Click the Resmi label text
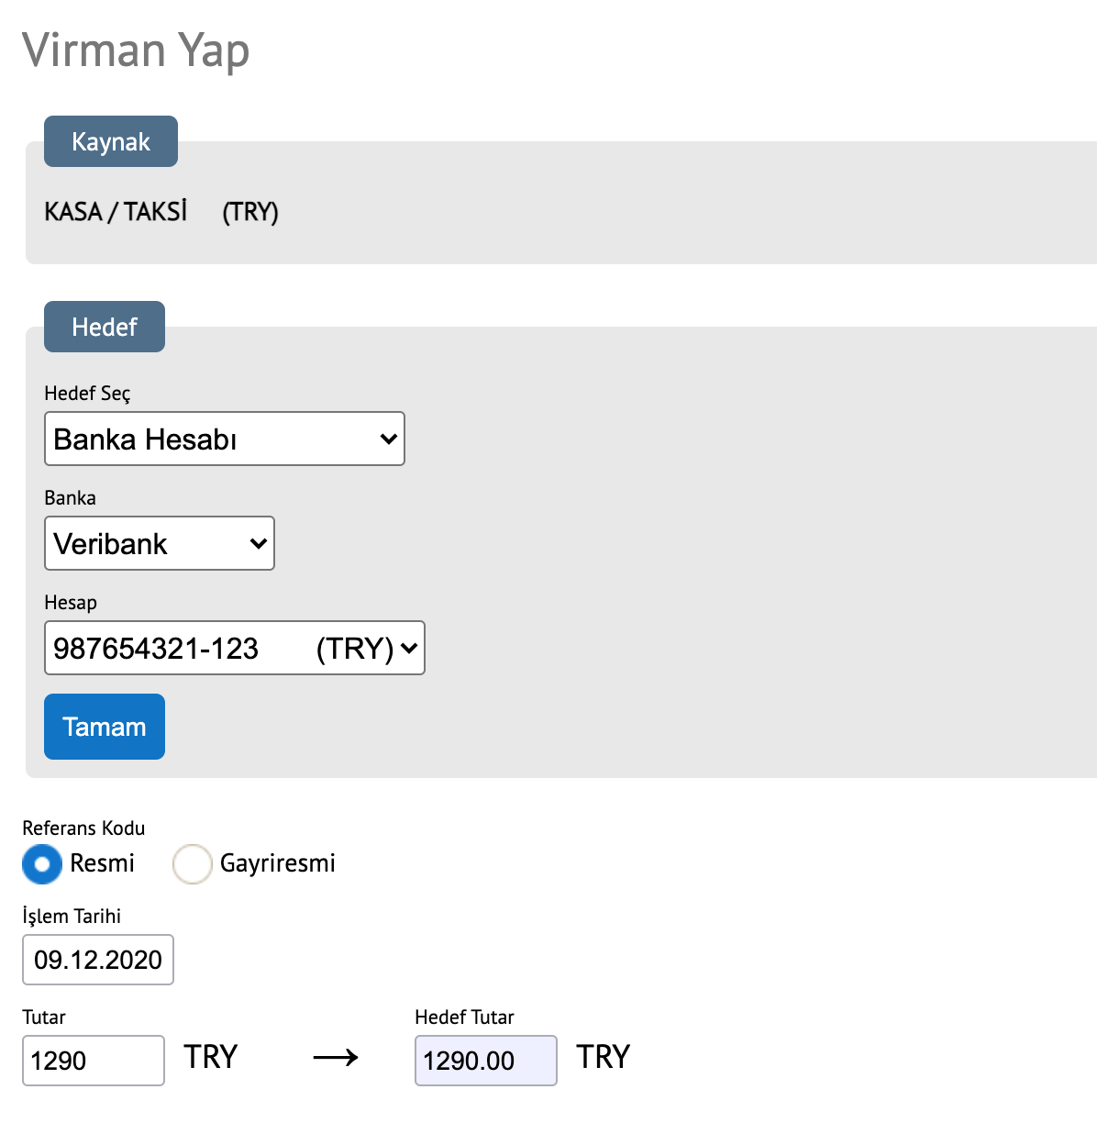This screenshot has height=1134, width=1097. coord(102,863)
